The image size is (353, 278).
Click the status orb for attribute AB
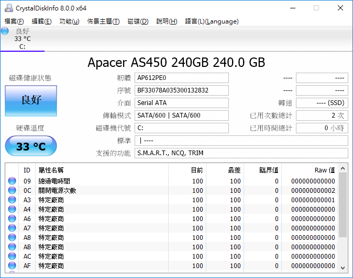tap(12, 247)
